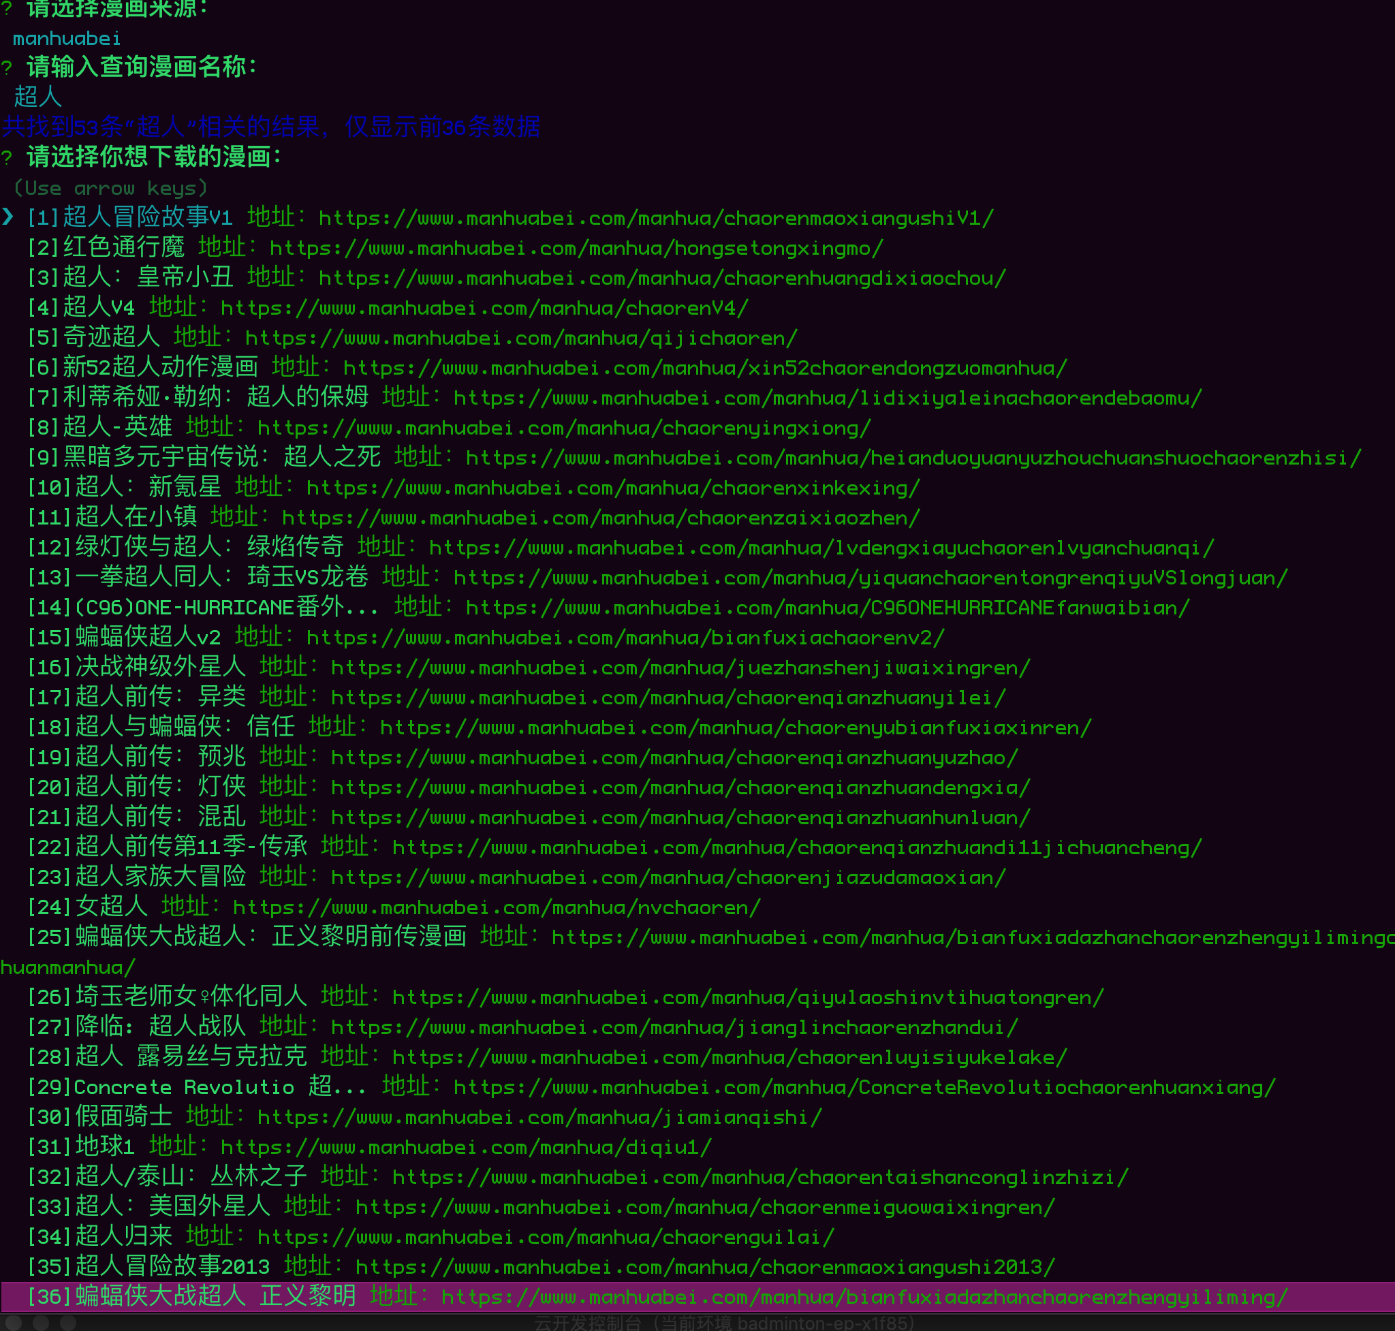This screenshot has height=1331, width=1395.
Task: Select entry [24] 女超人
Action: 88,907
